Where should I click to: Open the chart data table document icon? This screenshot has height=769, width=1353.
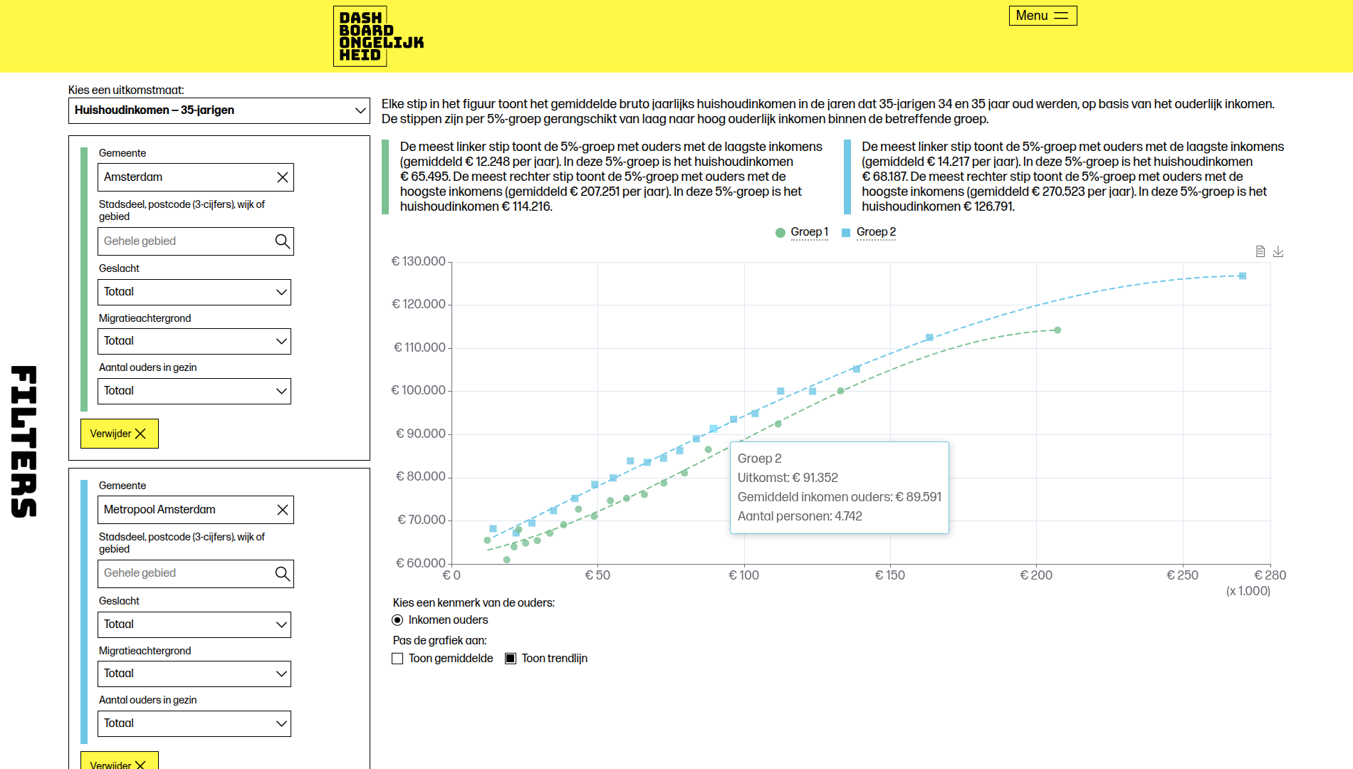coord(1260,251)
